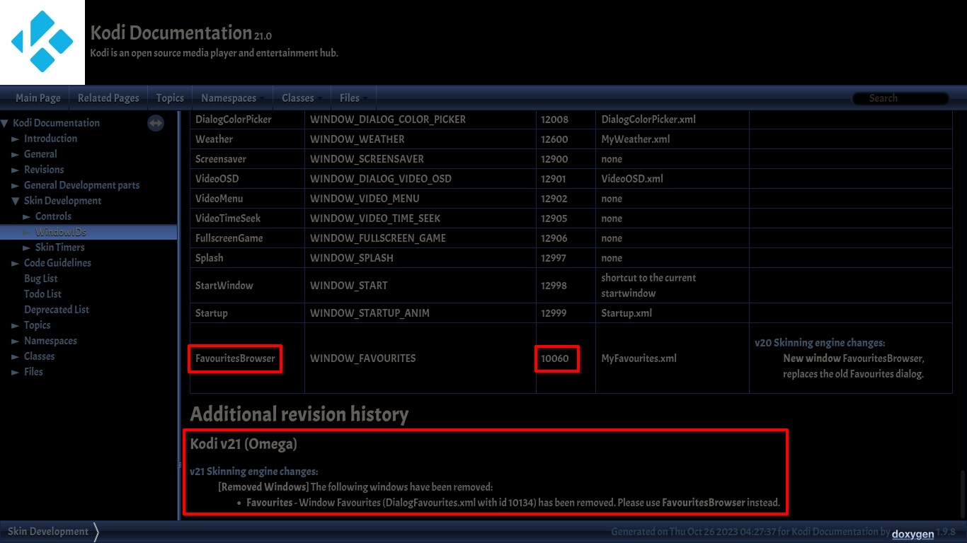Open General Development parts in sidebar
Screen dimensions: 967x543
(x=81, y=185)
